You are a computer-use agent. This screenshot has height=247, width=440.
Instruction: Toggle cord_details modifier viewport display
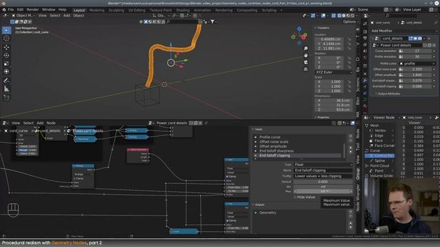(x=415, y=38)
